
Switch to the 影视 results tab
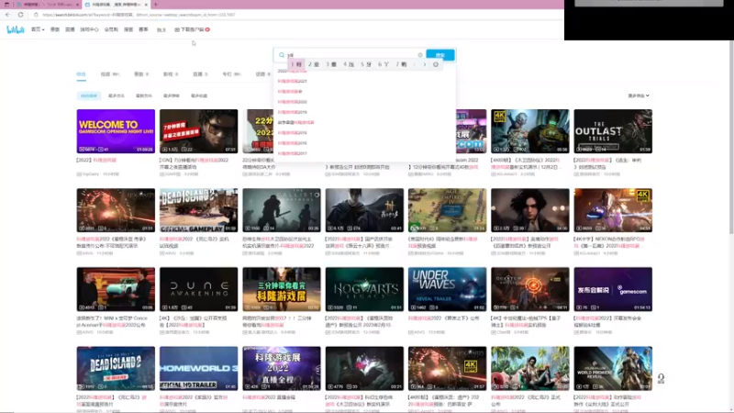point(171,74)
